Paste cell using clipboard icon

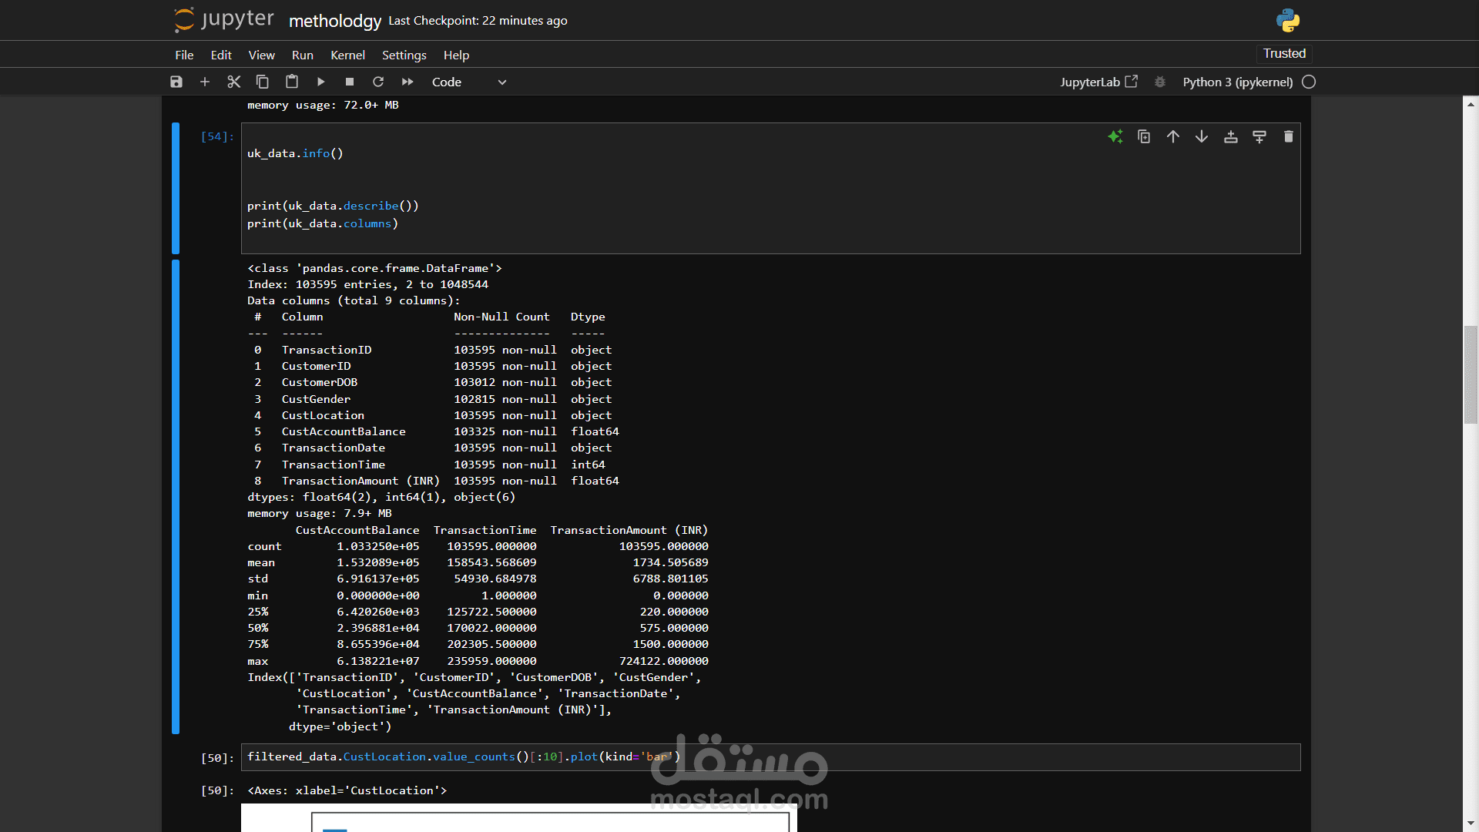292,82
